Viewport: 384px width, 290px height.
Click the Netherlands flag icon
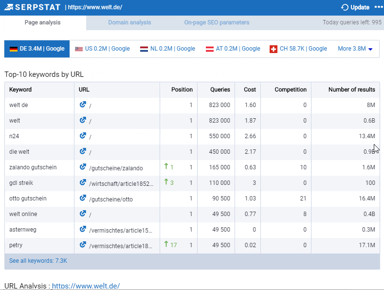[x=144, y=49]
